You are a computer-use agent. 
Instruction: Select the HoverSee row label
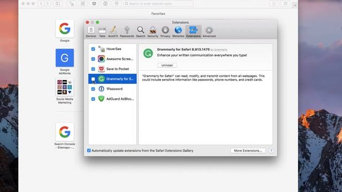[x=114, y=49]
